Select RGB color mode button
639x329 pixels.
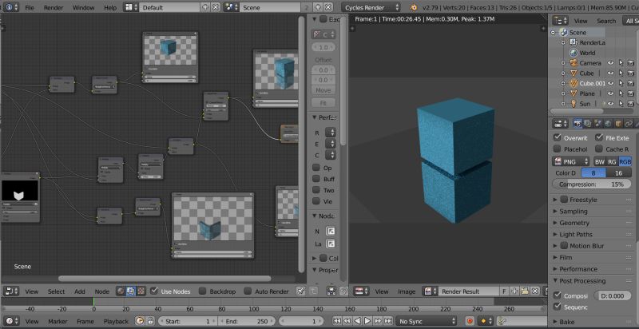pyautogui.click(x=625, y=161)
